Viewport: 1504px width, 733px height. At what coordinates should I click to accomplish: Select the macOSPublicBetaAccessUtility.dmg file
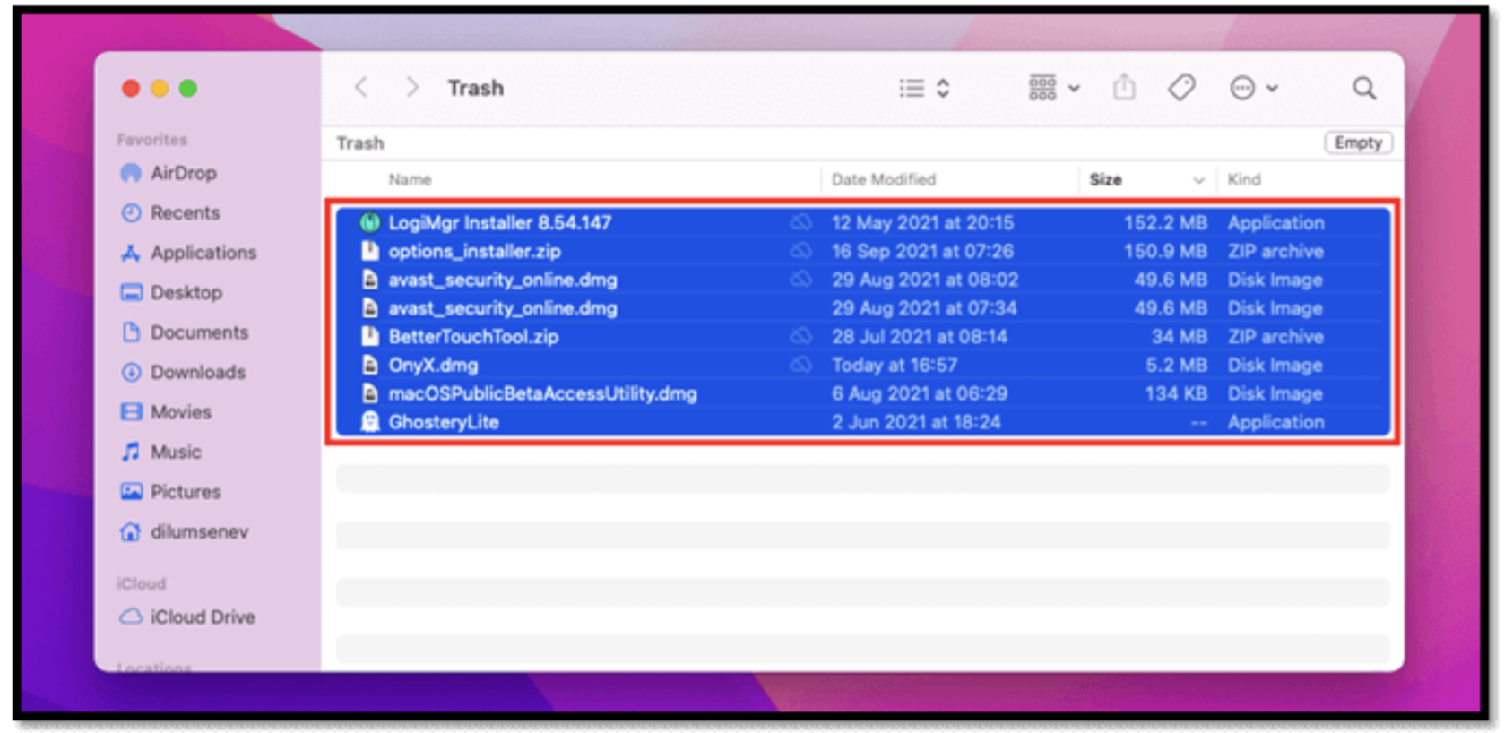(x=863, y=393)
